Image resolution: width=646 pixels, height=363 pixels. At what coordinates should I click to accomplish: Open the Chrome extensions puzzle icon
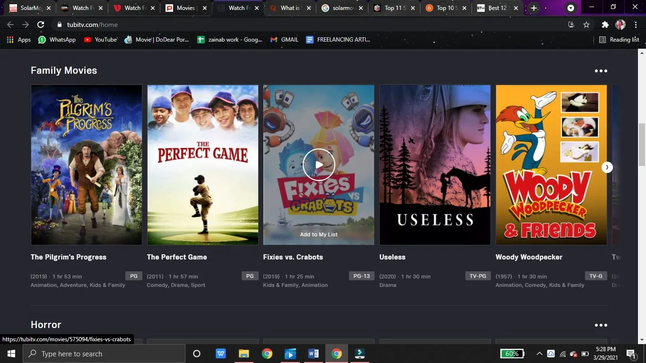tap(605, 25)
